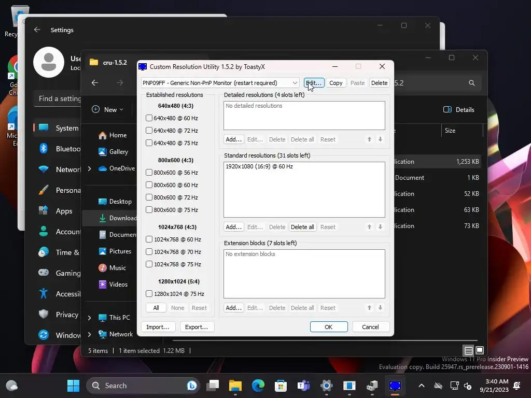
Task: Enable 640x480 @ 60 Hz checkbox
Action: 149,118
